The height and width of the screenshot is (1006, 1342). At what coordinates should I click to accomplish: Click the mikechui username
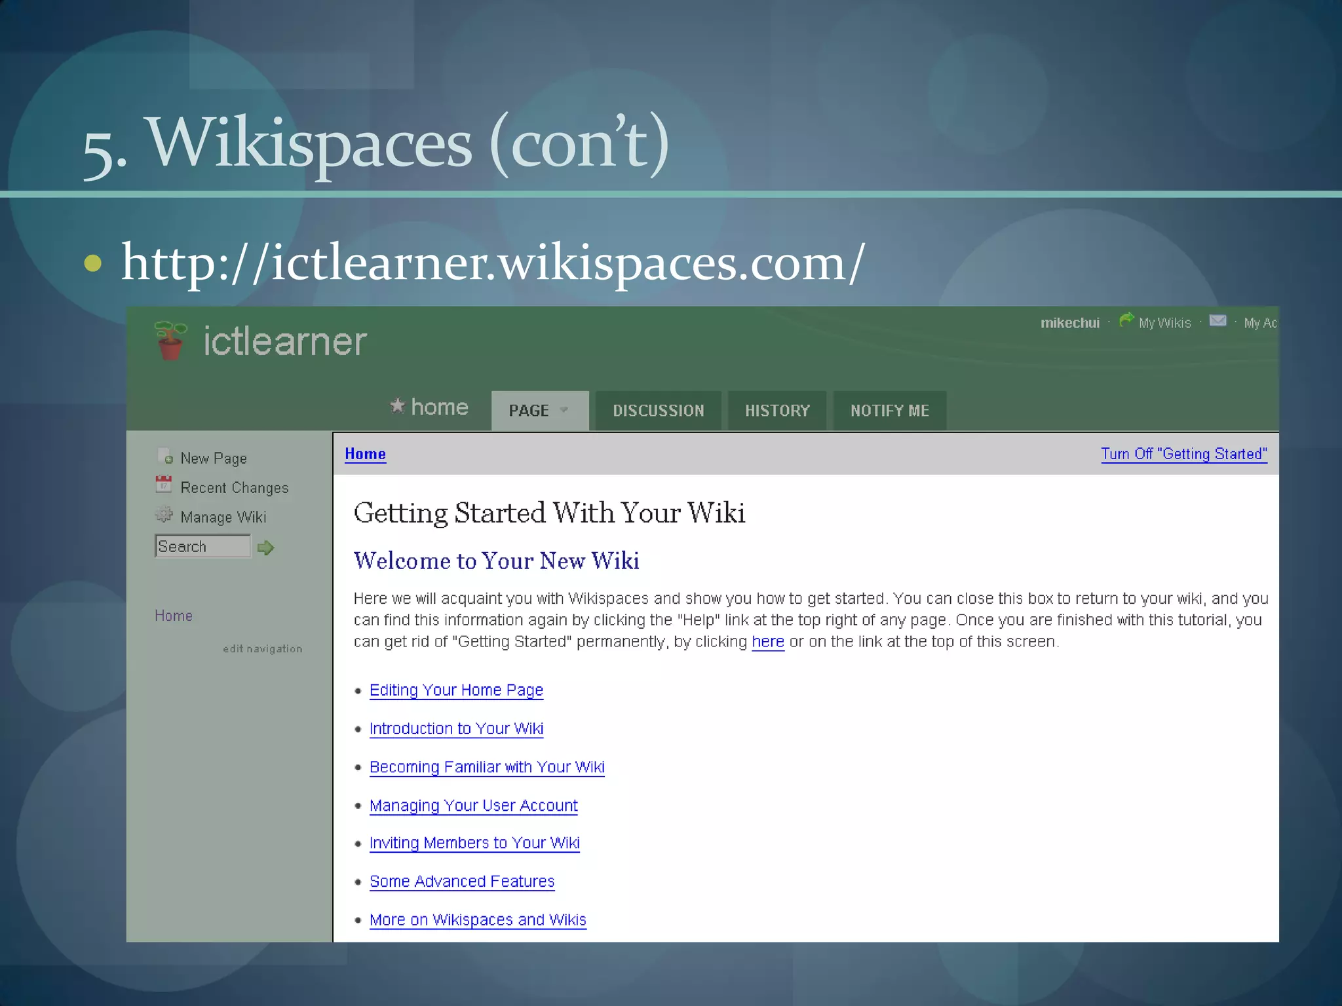tap(1070, 323)
